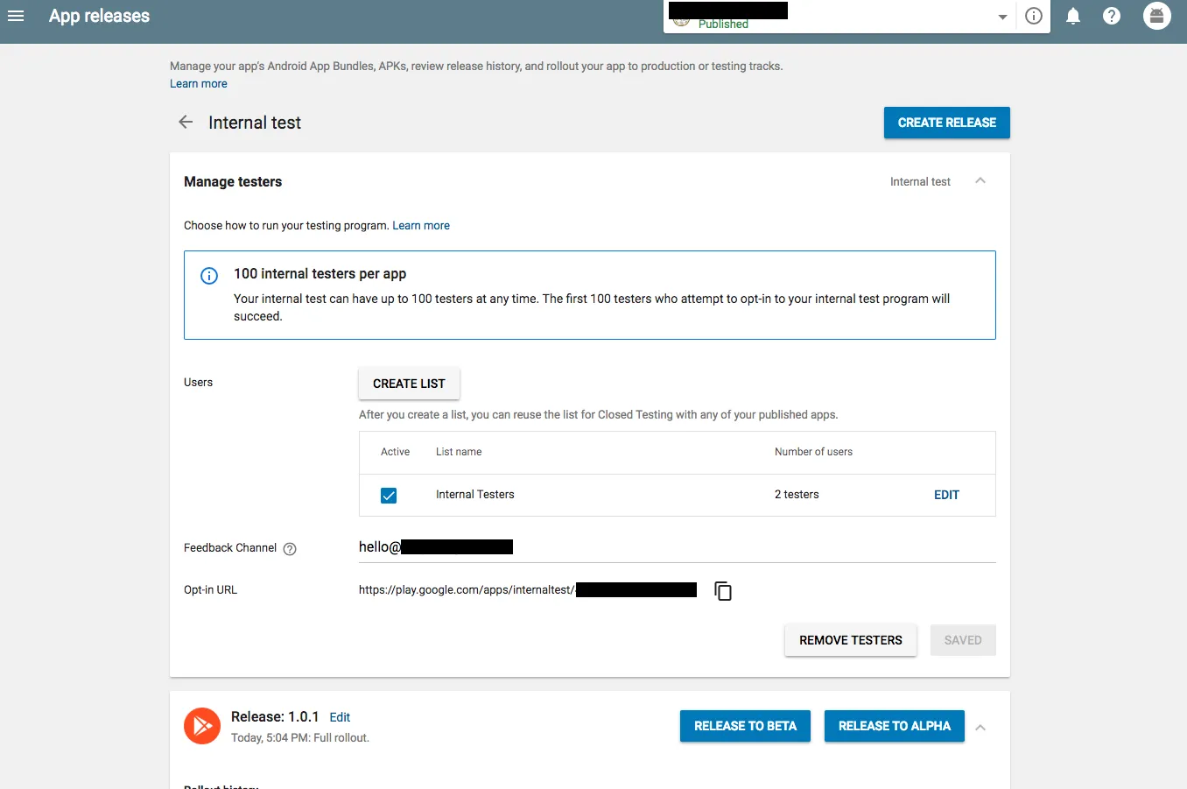Image resolution: width=1187 pixels, height=789 pixels.
Task: Open the app selector dropdown arrow
Action: 1002,18
